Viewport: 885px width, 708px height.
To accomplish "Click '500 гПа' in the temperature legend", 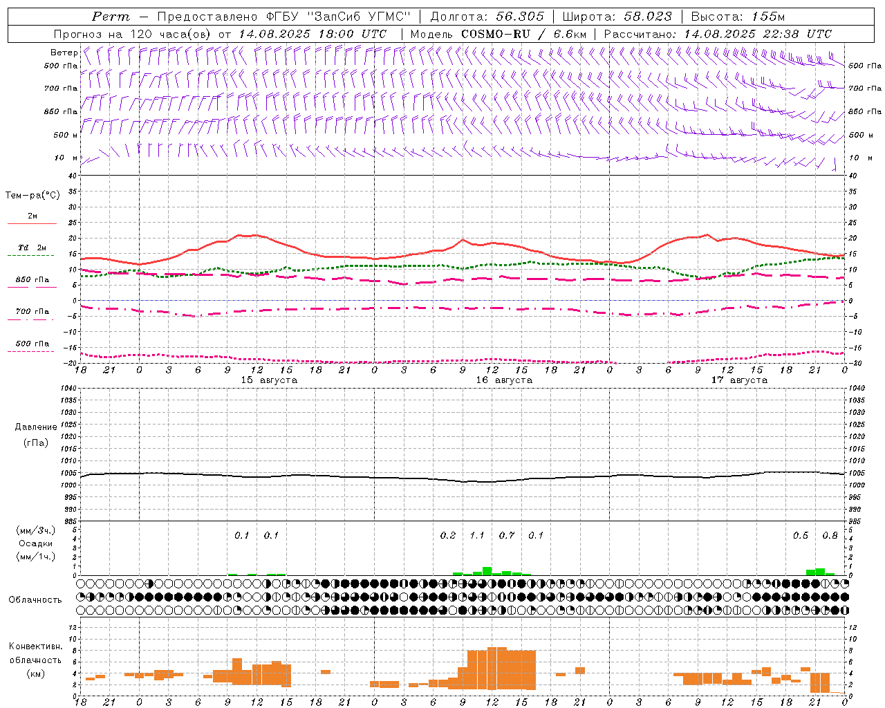I will [x=32, y=344].
